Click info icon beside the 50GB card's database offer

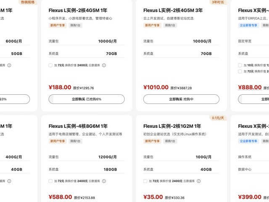(9, 65)
